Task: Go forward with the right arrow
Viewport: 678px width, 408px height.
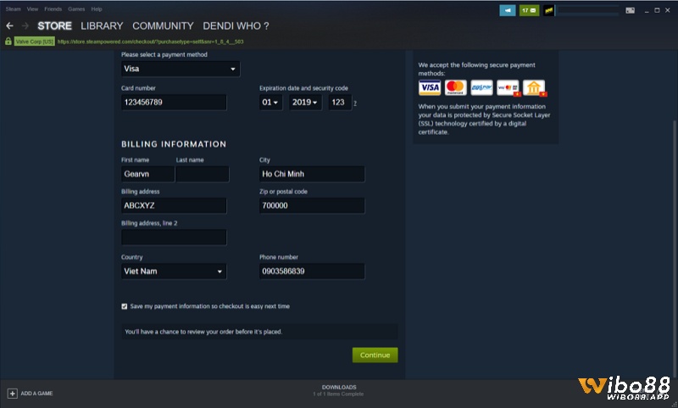Action: pyautogui.click(x=25, y=26)
